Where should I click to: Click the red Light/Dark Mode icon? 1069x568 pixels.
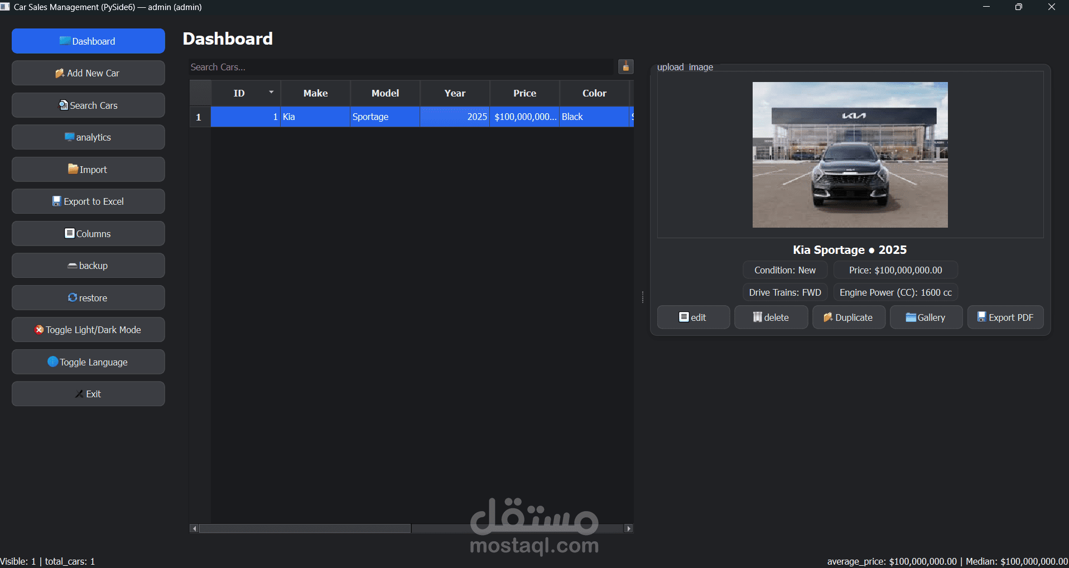[x=39, y=330]
